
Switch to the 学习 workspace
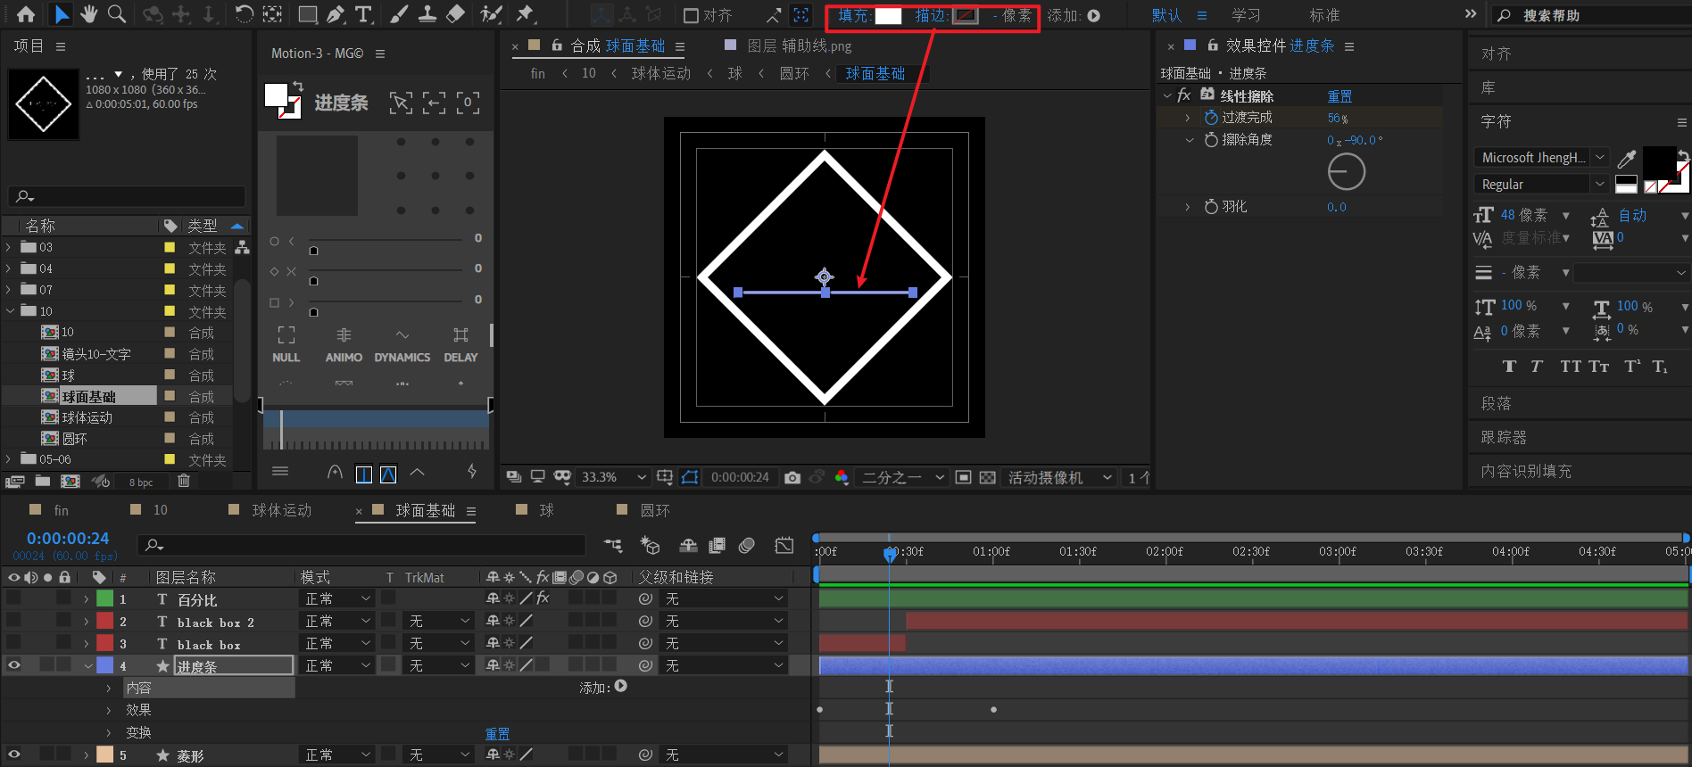coord(1246,15)
